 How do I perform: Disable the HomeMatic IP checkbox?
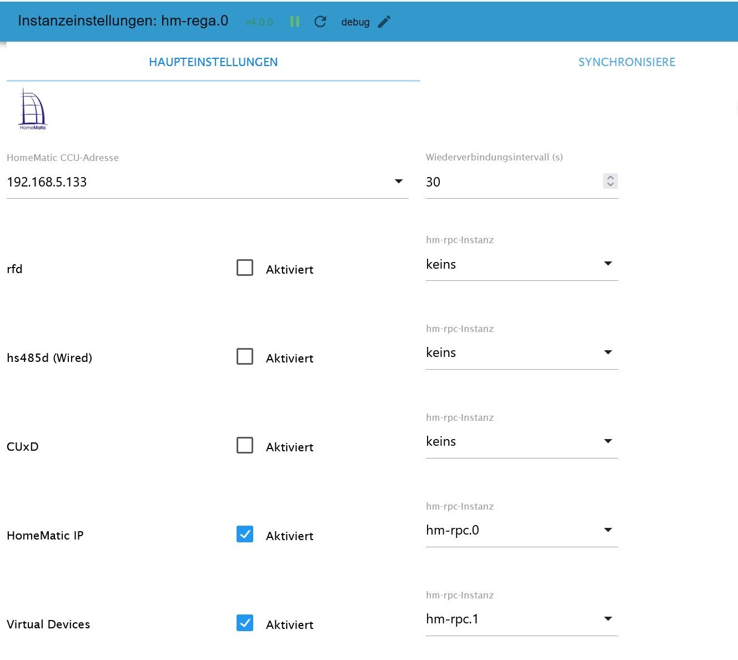(x=245, y=534)
